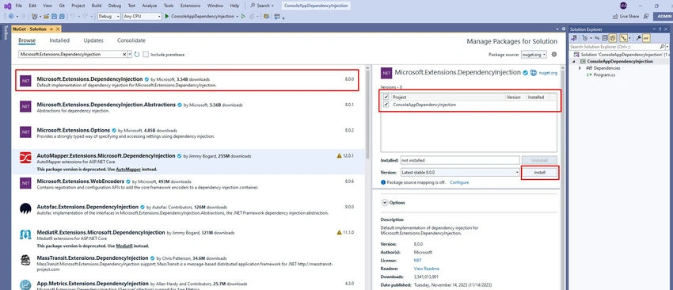Open Properties wrench icon in Solution Explorer
The width and height of the screenshot is (673, 290).
tap(638, 38)
